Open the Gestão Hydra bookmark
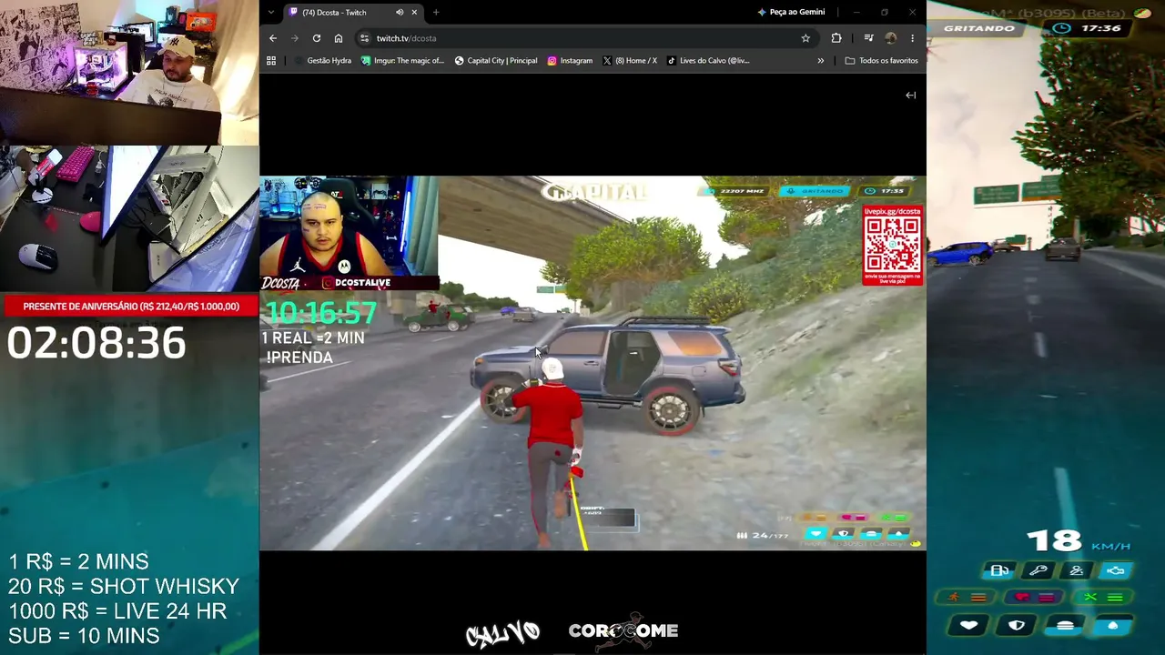The width and height of the screenshot is (1165, 655). 323,61
